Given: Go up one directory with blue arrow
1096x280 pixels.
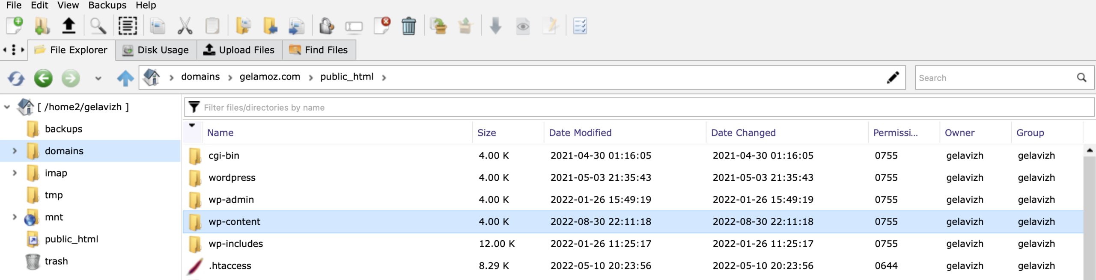Looking at the screenshot, I should tap(125, 78).
